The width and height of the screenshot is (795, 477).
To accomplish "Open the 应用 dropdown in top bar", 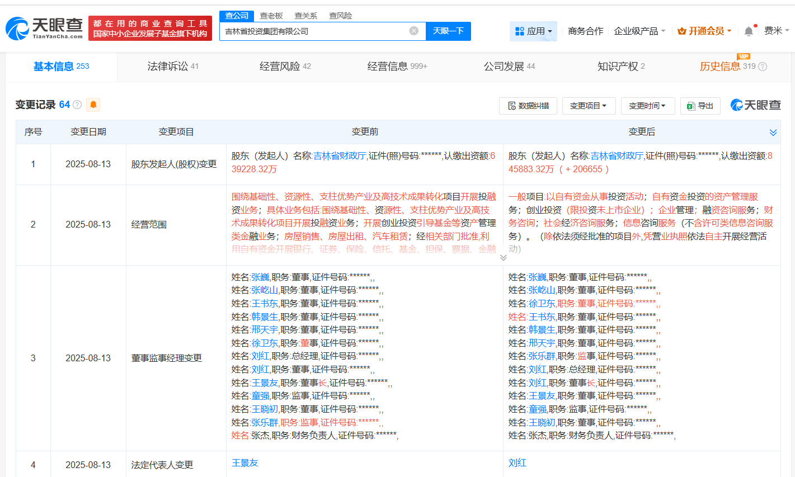I will [x=533, y=31].
